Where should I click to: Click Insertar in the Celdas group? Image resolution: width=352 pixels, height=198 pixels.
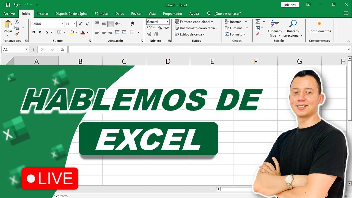click(x=236, y=22)
